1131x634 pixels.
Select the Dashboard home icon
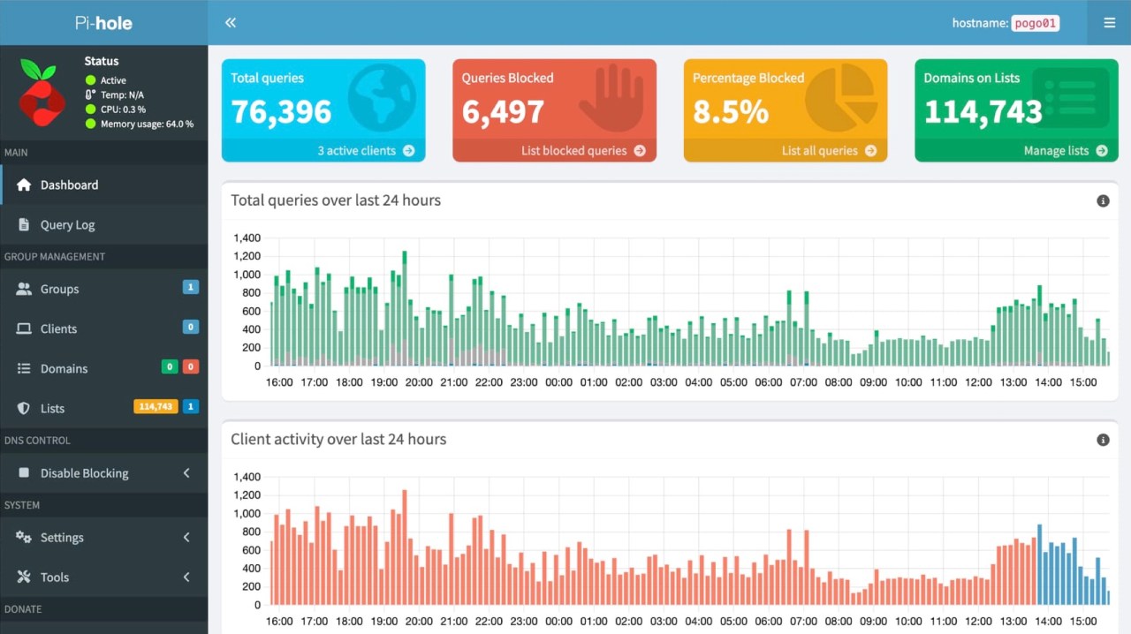[23, 185]
